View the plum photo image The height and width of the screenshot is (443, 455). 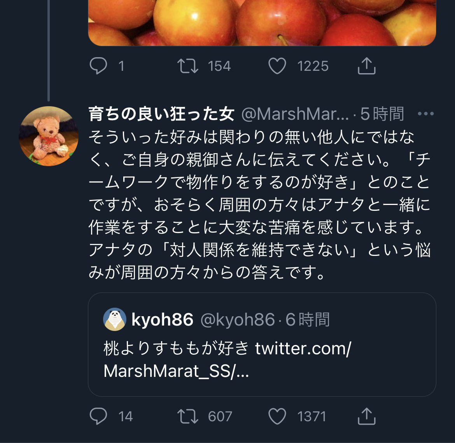pyautogui.click(x=262, y=21)
